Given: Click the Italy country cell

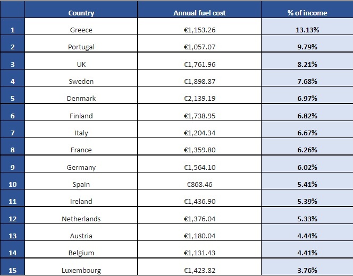Looking at the screenshot, I should [81, 133].
